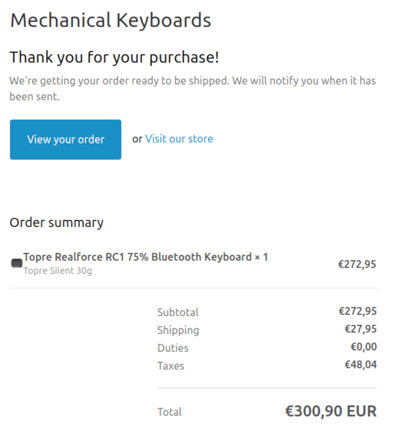
Task: Select the Topre Realforce RC1 product name
Action: point(145,257)
